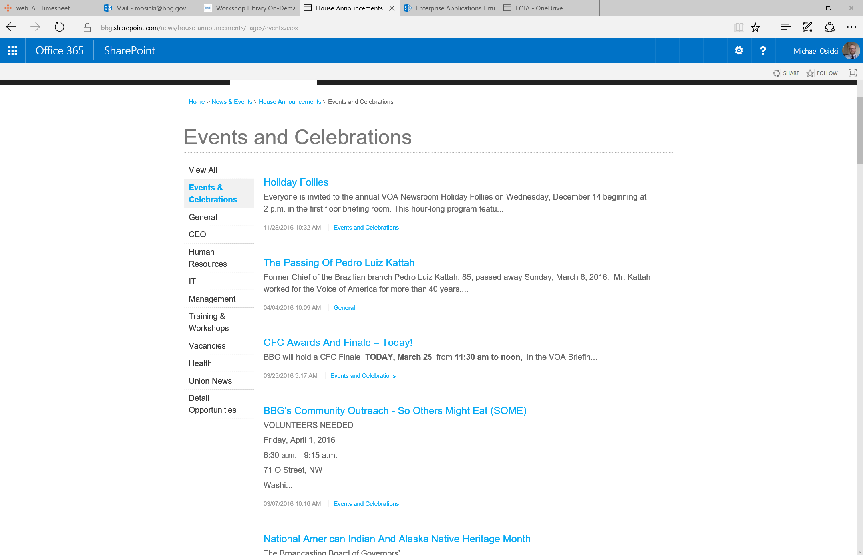The width and height of the screenshot is (863, 555).
Task: Open National American Indian Heritage Month article
Action: tap(397, 539)
